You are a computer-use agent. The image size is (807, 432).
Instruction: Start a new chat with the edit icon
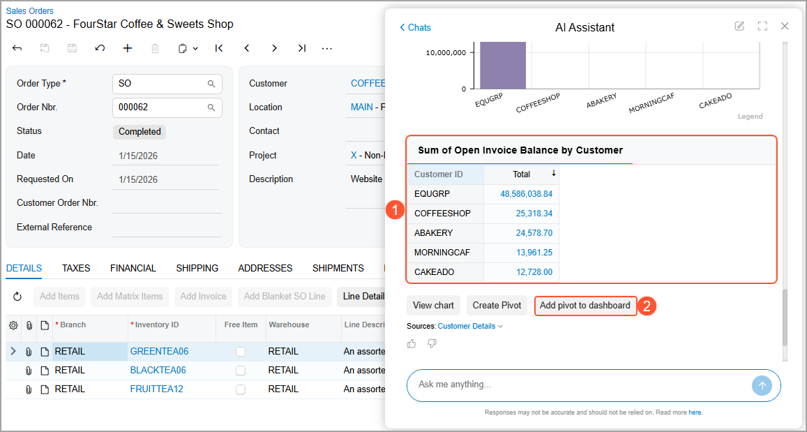(739, 27)
